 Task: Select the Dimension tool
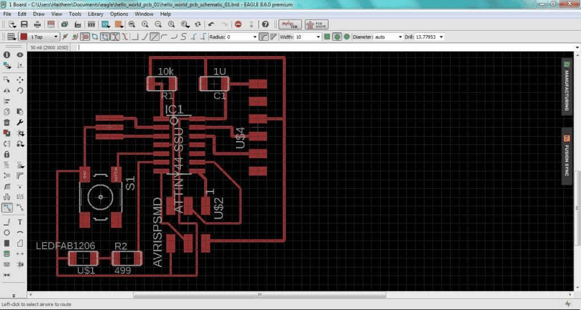click(7, 275)
